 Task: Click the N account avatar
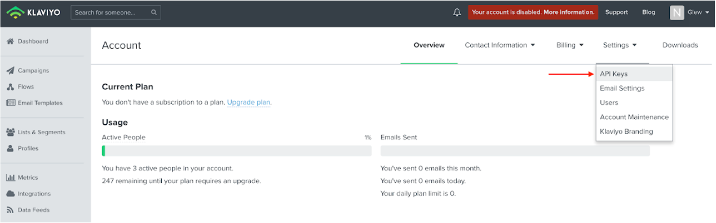point(677,12)
